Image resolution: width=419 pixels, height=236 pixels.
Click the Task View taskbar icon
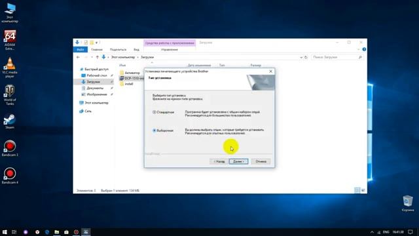point(14,232)
